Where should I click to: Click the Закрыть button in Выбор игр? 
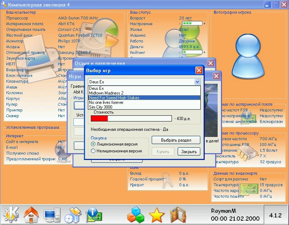tap(189, 152)
